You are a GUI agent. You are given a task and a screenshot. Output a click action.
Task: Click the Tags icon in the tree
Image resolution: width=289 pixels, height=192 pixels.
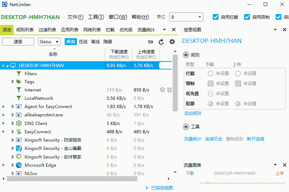(x=19, y=81)
